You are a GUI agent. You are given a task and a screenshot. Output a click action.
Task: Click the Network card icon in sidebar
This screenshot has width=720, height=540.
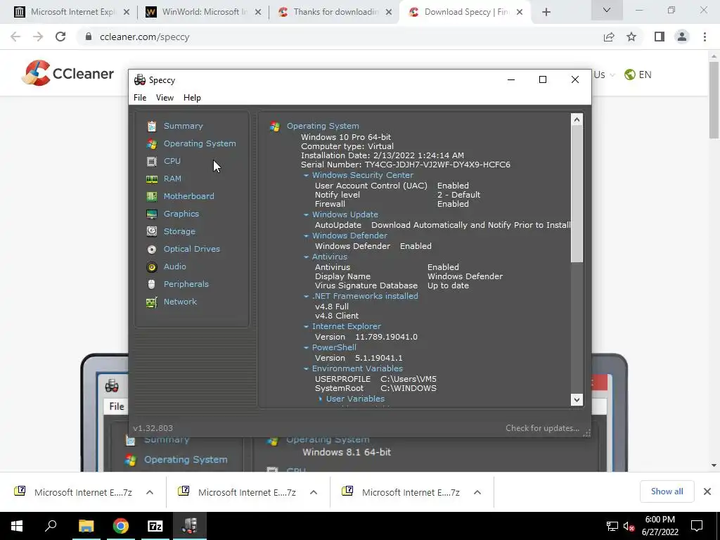coord(152,302)
